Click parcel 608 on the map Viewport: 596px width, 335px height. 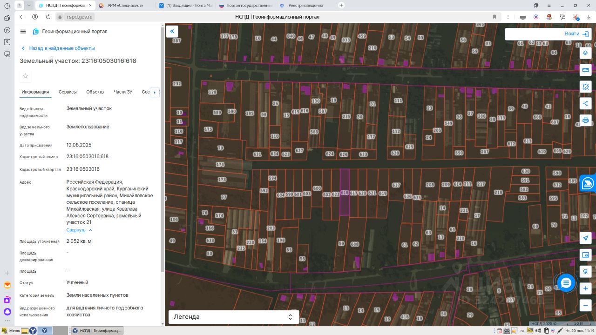(x=355, y=244)
